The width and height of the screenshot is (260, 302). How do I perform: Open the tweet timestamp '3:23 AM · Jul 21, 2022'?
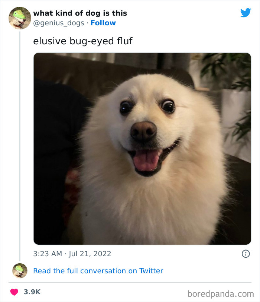[71, 253]
